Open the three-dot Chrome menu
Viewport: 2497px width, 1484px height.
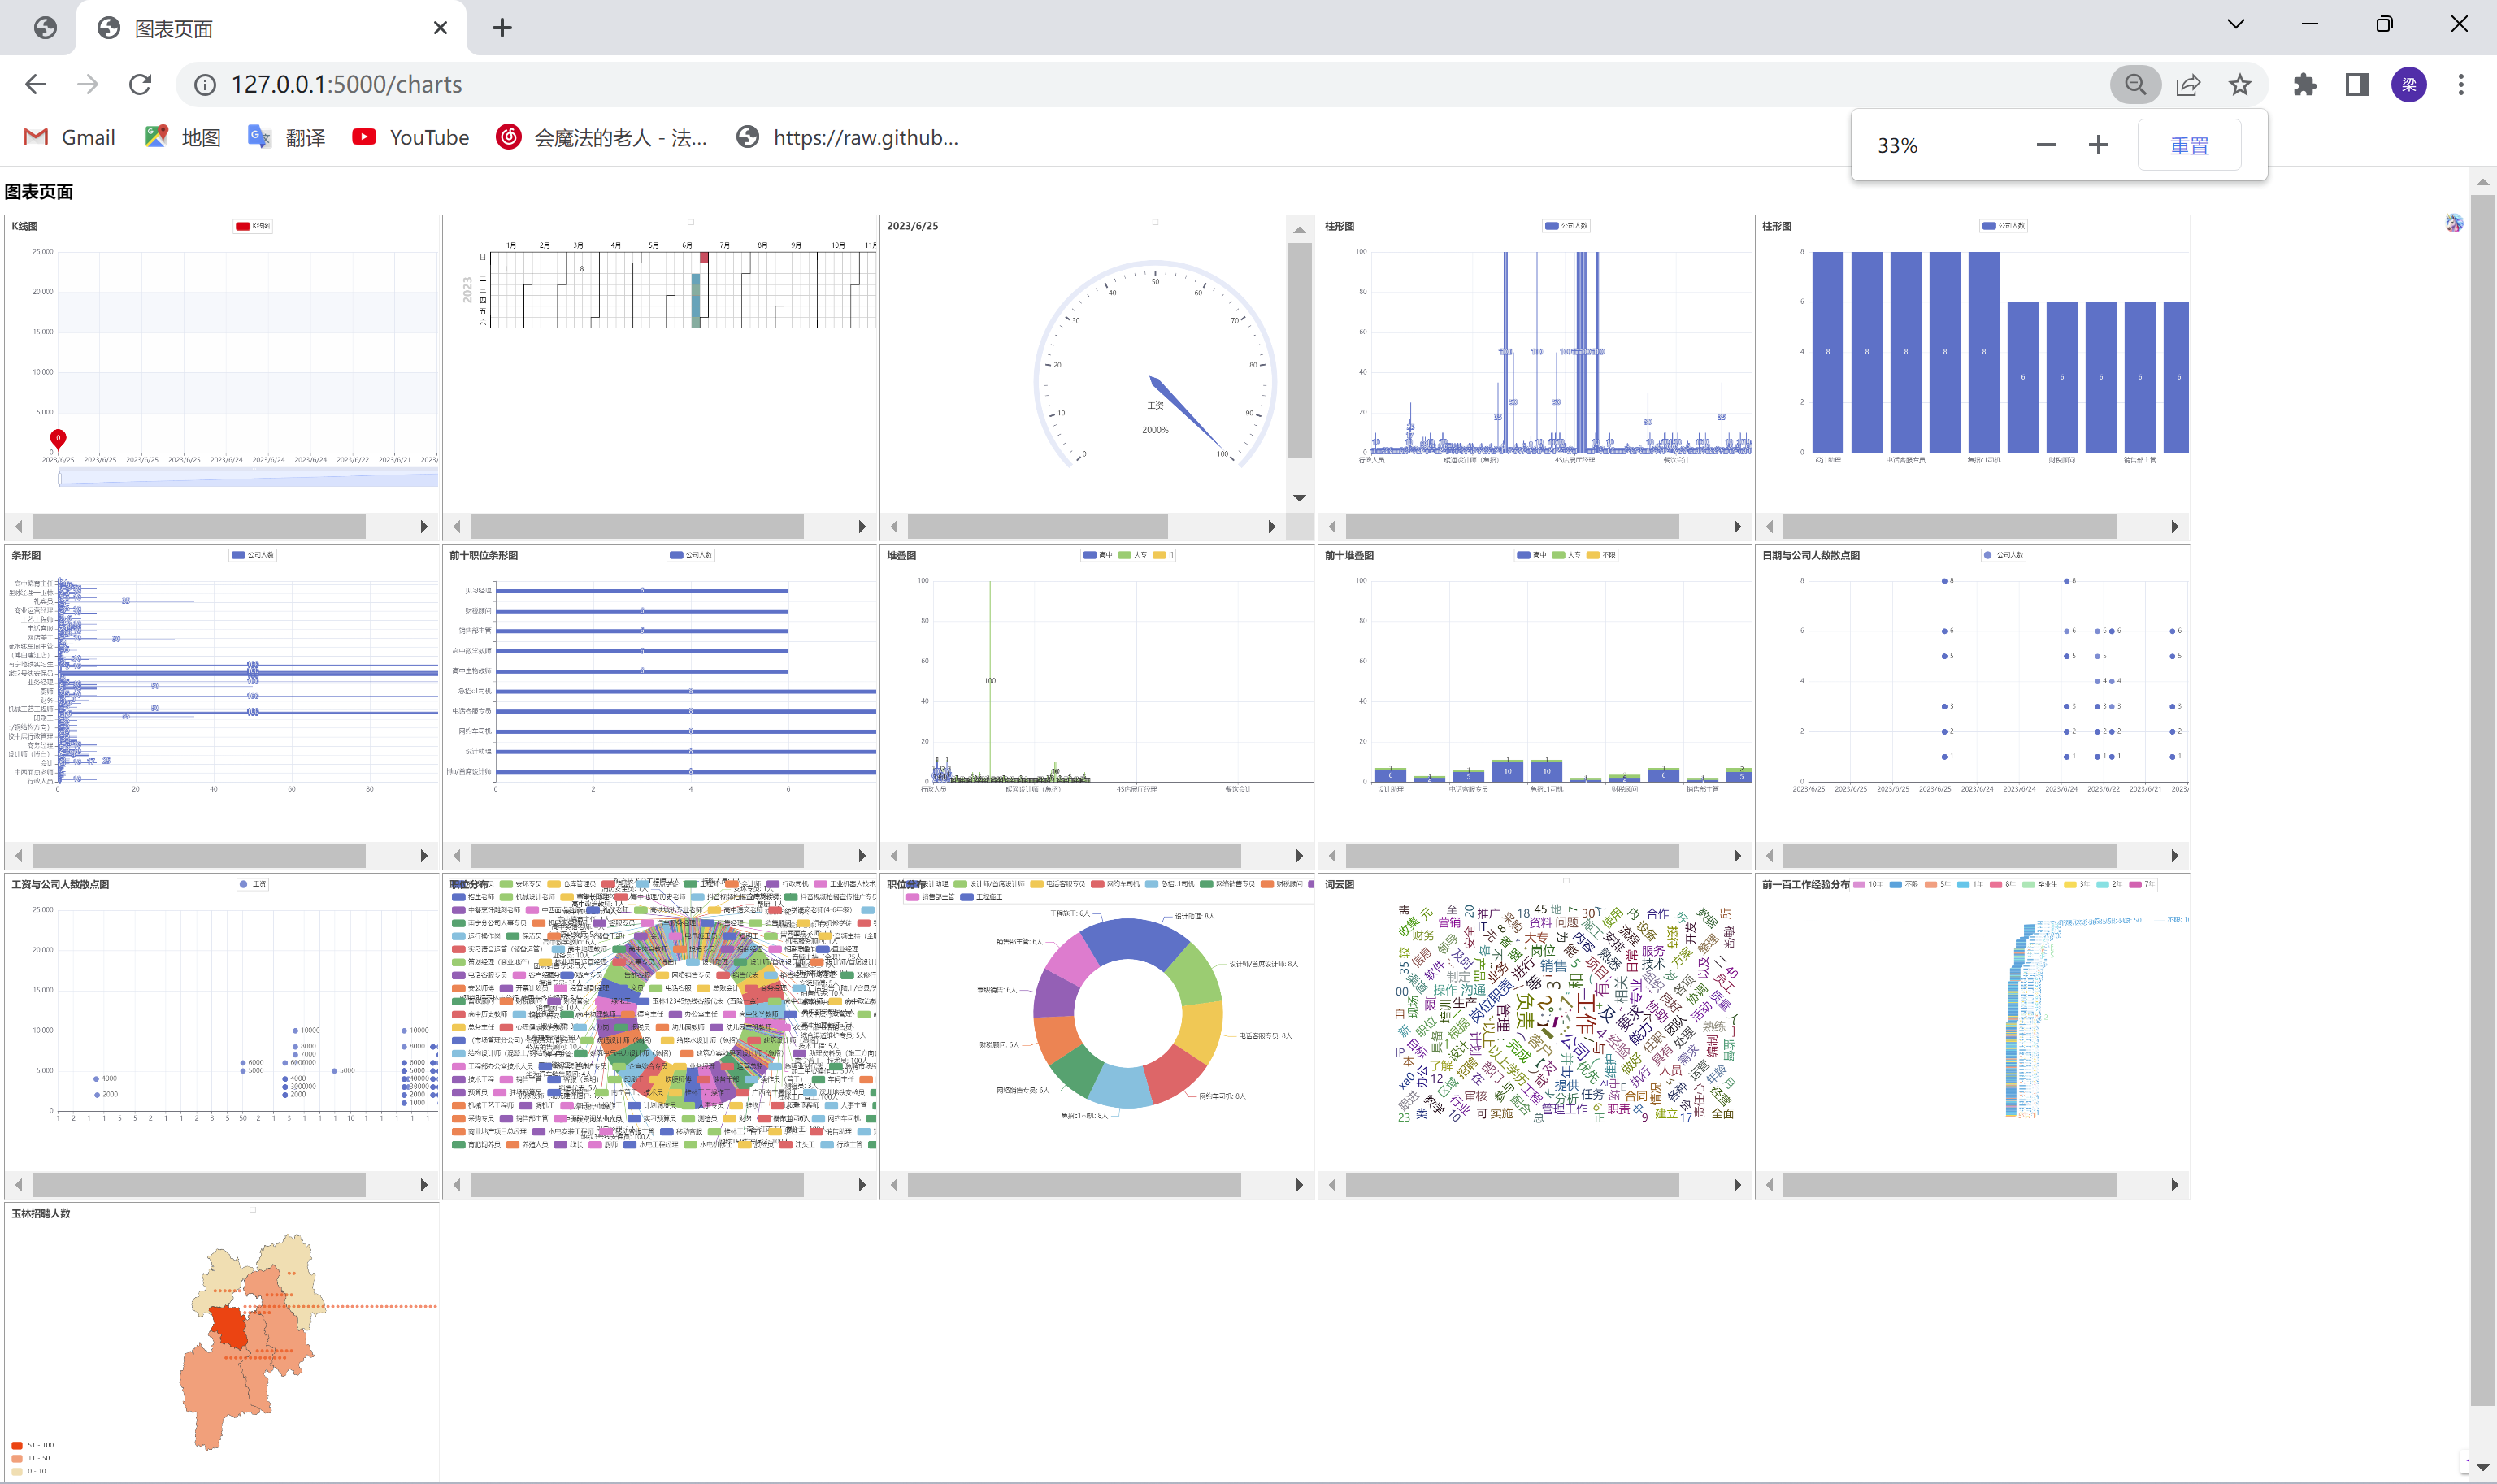point(2460,85)
